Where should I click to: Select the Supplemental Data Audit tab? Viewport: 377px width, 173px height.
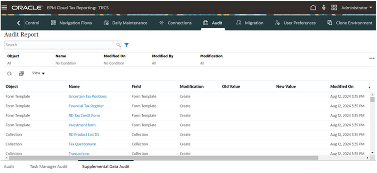pos(106,167)
